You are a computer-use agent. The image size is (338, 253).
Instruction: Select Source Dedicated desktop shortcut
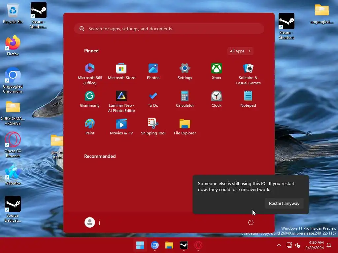pos(13,209)
